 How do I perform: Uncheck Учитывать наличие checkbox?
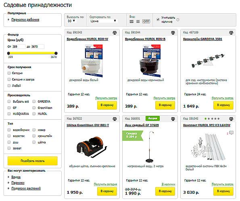point(158,19)
